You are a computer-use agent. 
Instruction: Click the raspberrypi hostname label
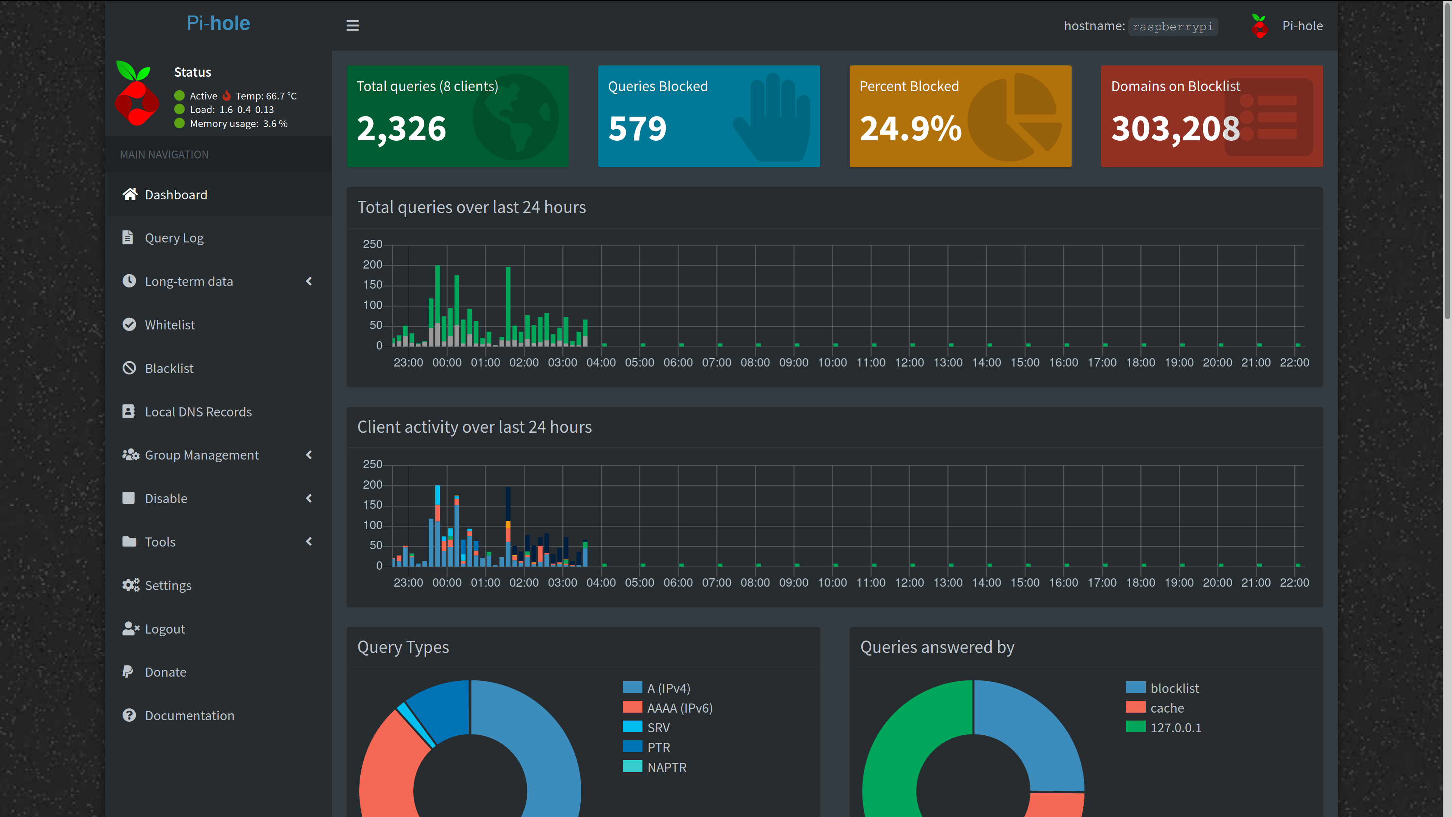pos(1173,26)
